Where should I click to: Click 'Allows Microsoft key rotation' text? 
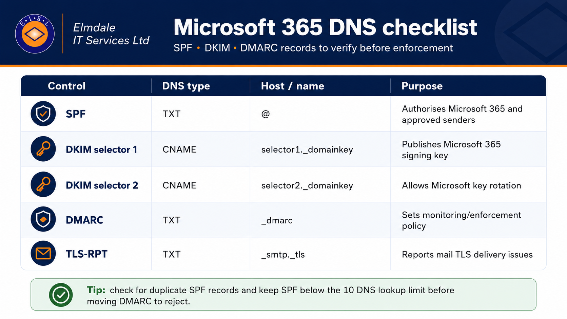click(462, 185)
